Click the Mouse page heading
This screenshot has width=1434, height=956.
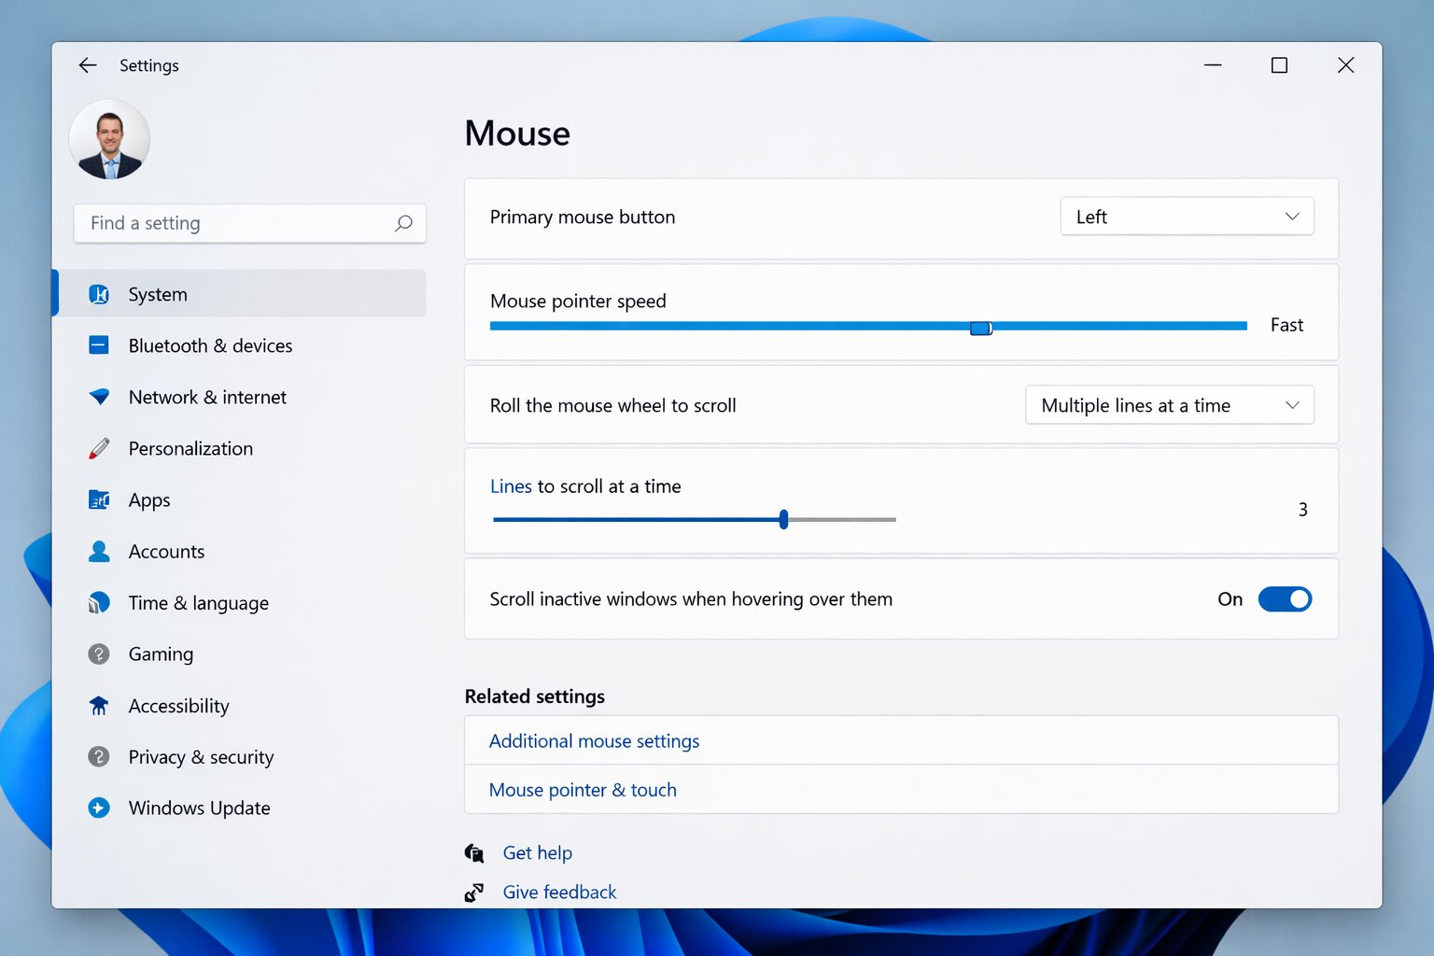(517, 134)
